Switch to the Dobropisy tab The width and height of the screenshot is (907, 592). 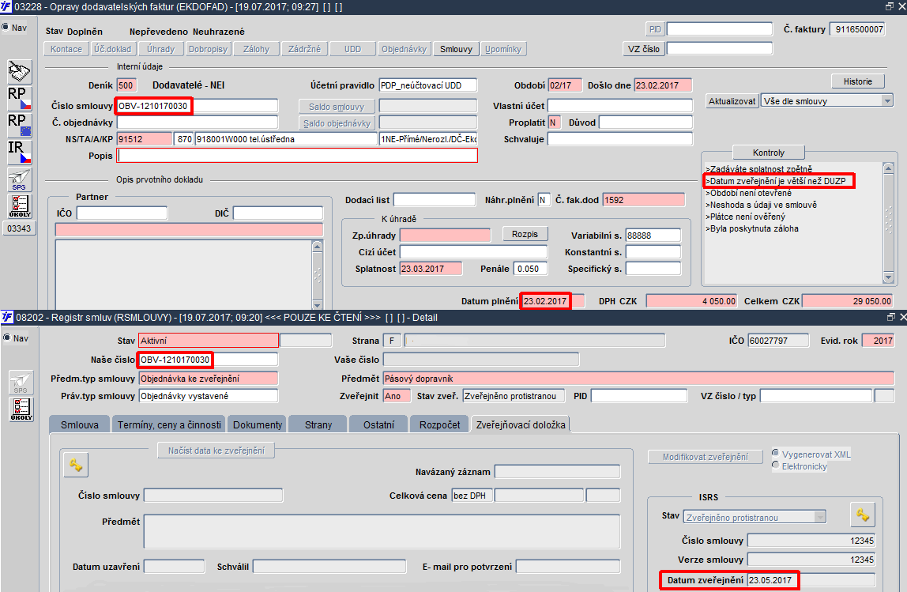click(x=209, y=49)
